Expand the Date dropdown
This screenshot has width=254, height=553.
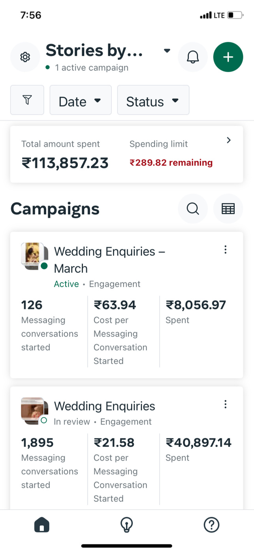click(80, 100)
